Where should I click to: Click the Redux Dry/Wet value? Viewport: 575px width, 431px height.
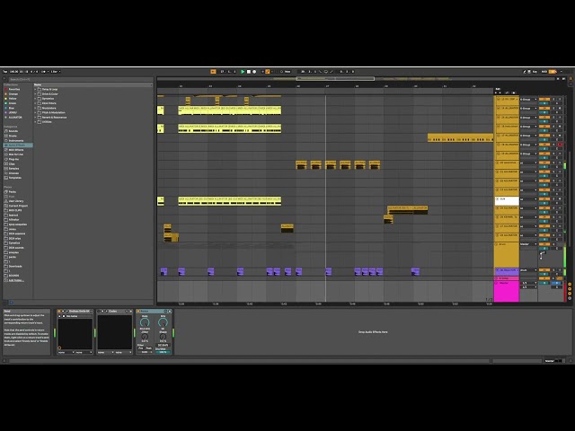(x=163, y=352)
